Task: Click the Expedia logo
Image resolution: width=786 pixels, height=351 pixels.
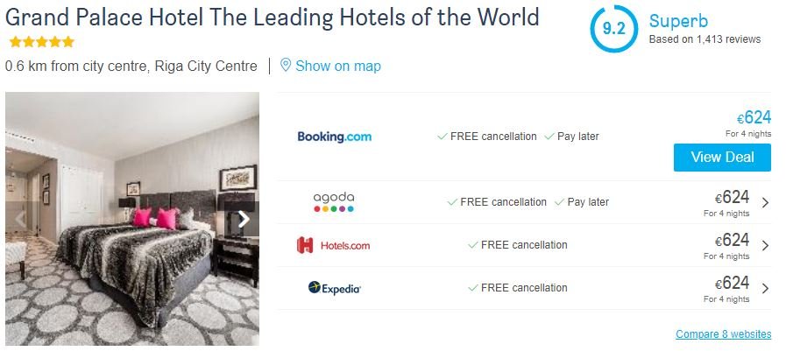Action: 334,288
